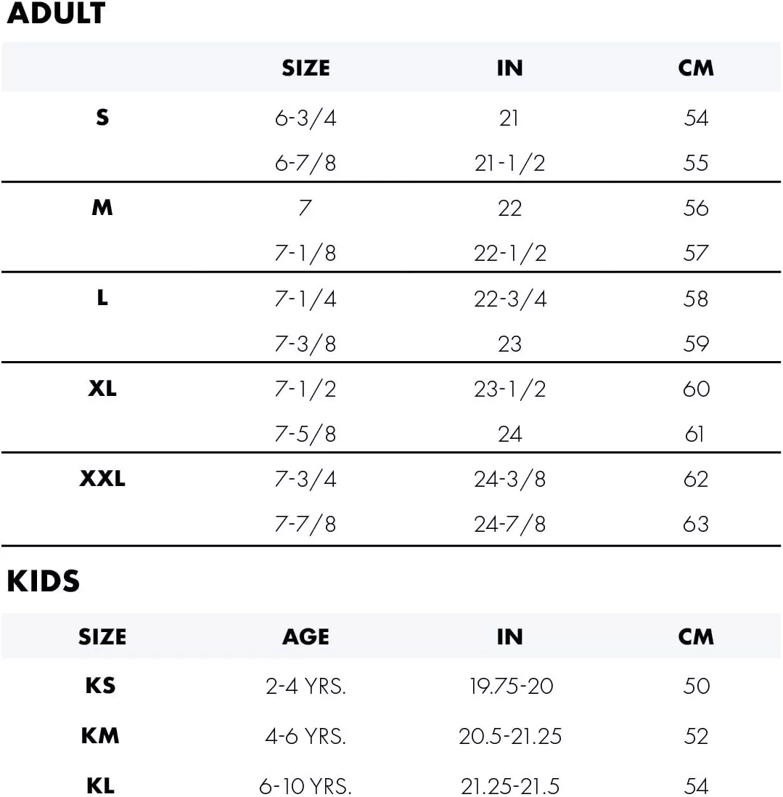Click the ADULT section heading

tap(56, 15)
